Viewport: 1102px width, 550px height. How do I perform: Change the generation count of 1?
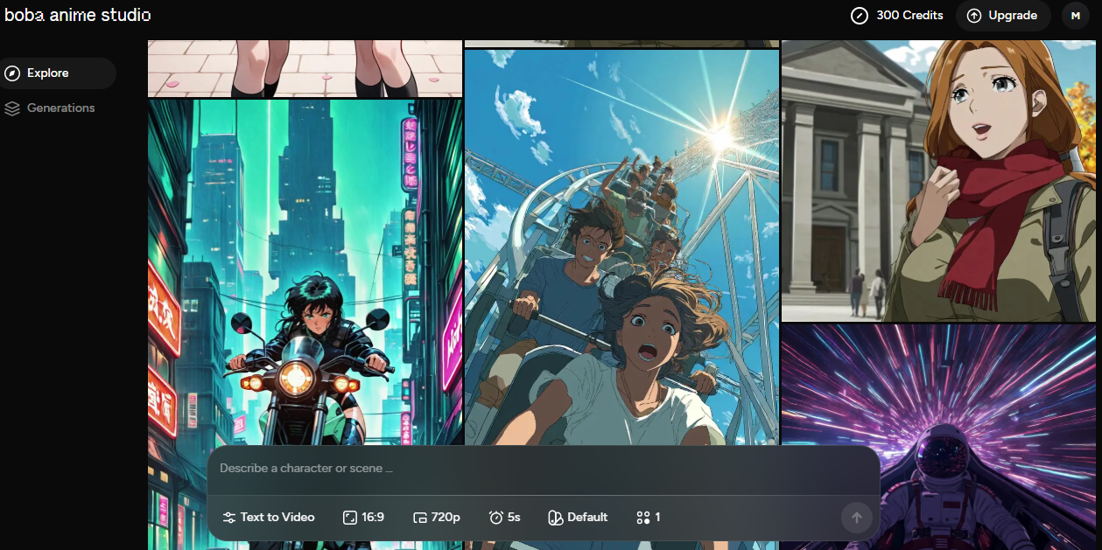click(x=649, y=518)
